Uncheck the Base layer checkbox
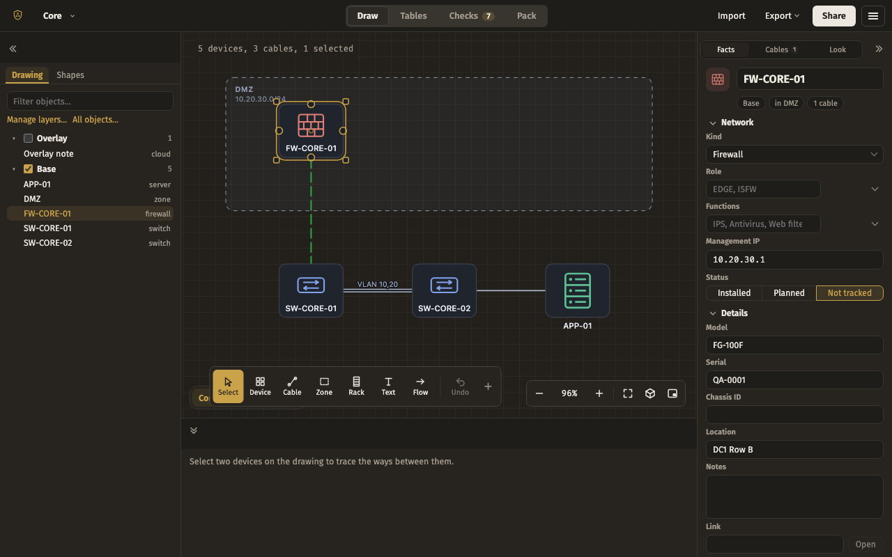892x557 pixels. pyautogui.click(x=29, y=169)
